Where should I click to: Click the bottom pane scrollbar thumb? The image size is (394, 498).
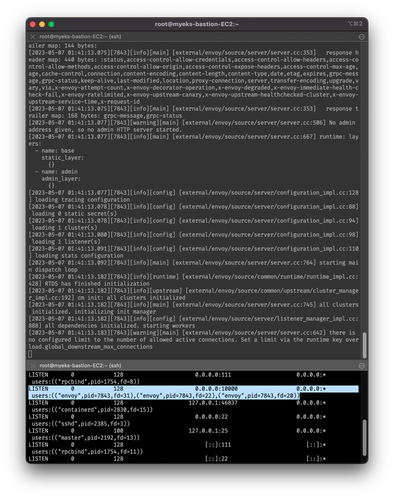coord(365,437)
